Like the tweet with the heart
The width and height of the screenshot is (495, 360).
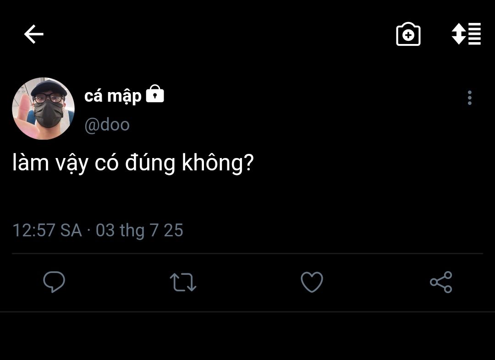(x=312, y=282)
